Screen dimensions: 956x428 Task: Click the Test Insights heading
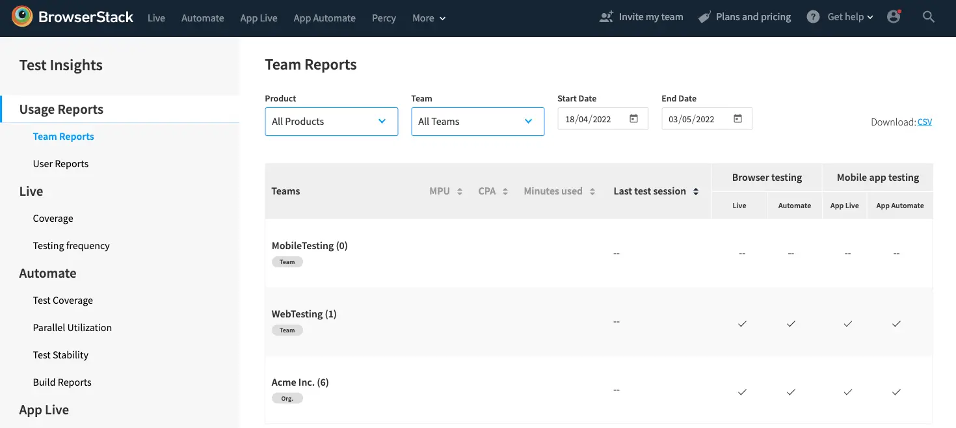point(61,65)
